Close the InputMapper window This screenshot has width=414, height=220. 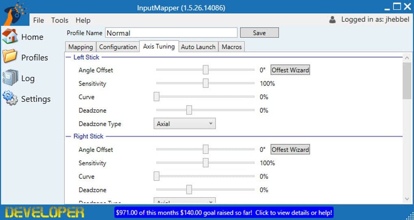pos(408,6)
